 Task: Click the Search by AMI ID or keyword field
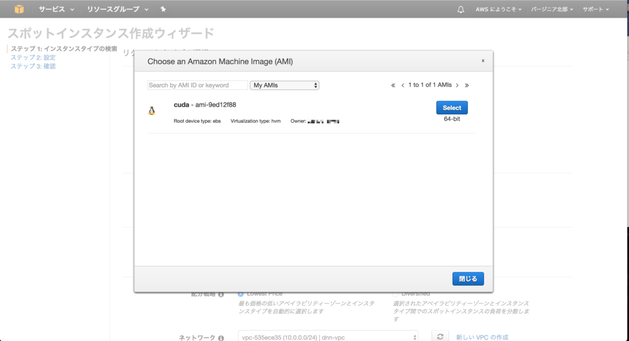(x=197, y=85)
